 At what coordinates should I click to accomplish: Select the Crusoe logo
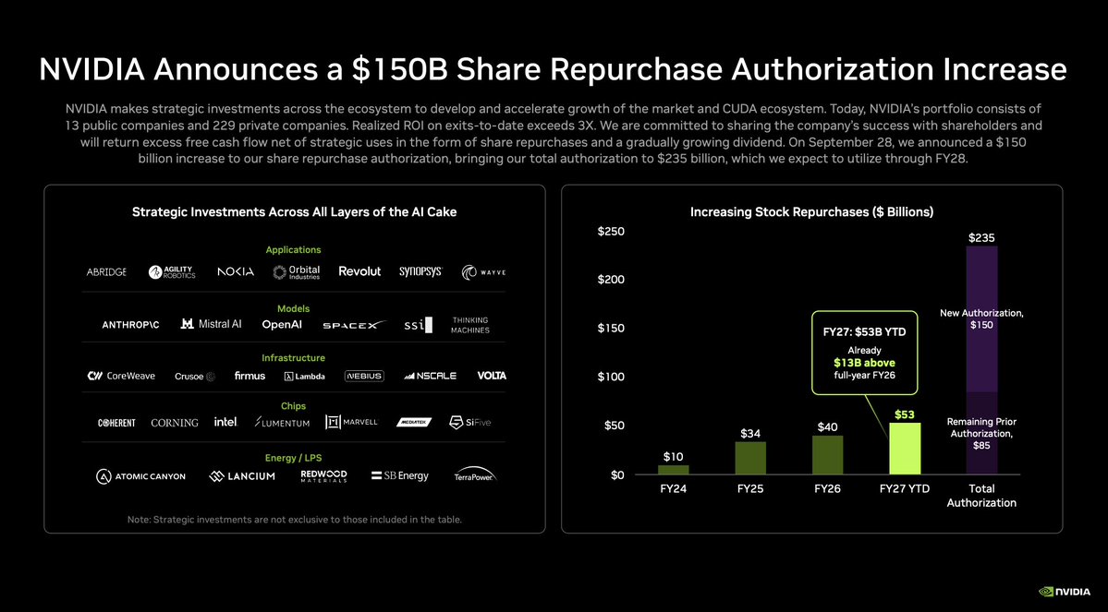194,377
